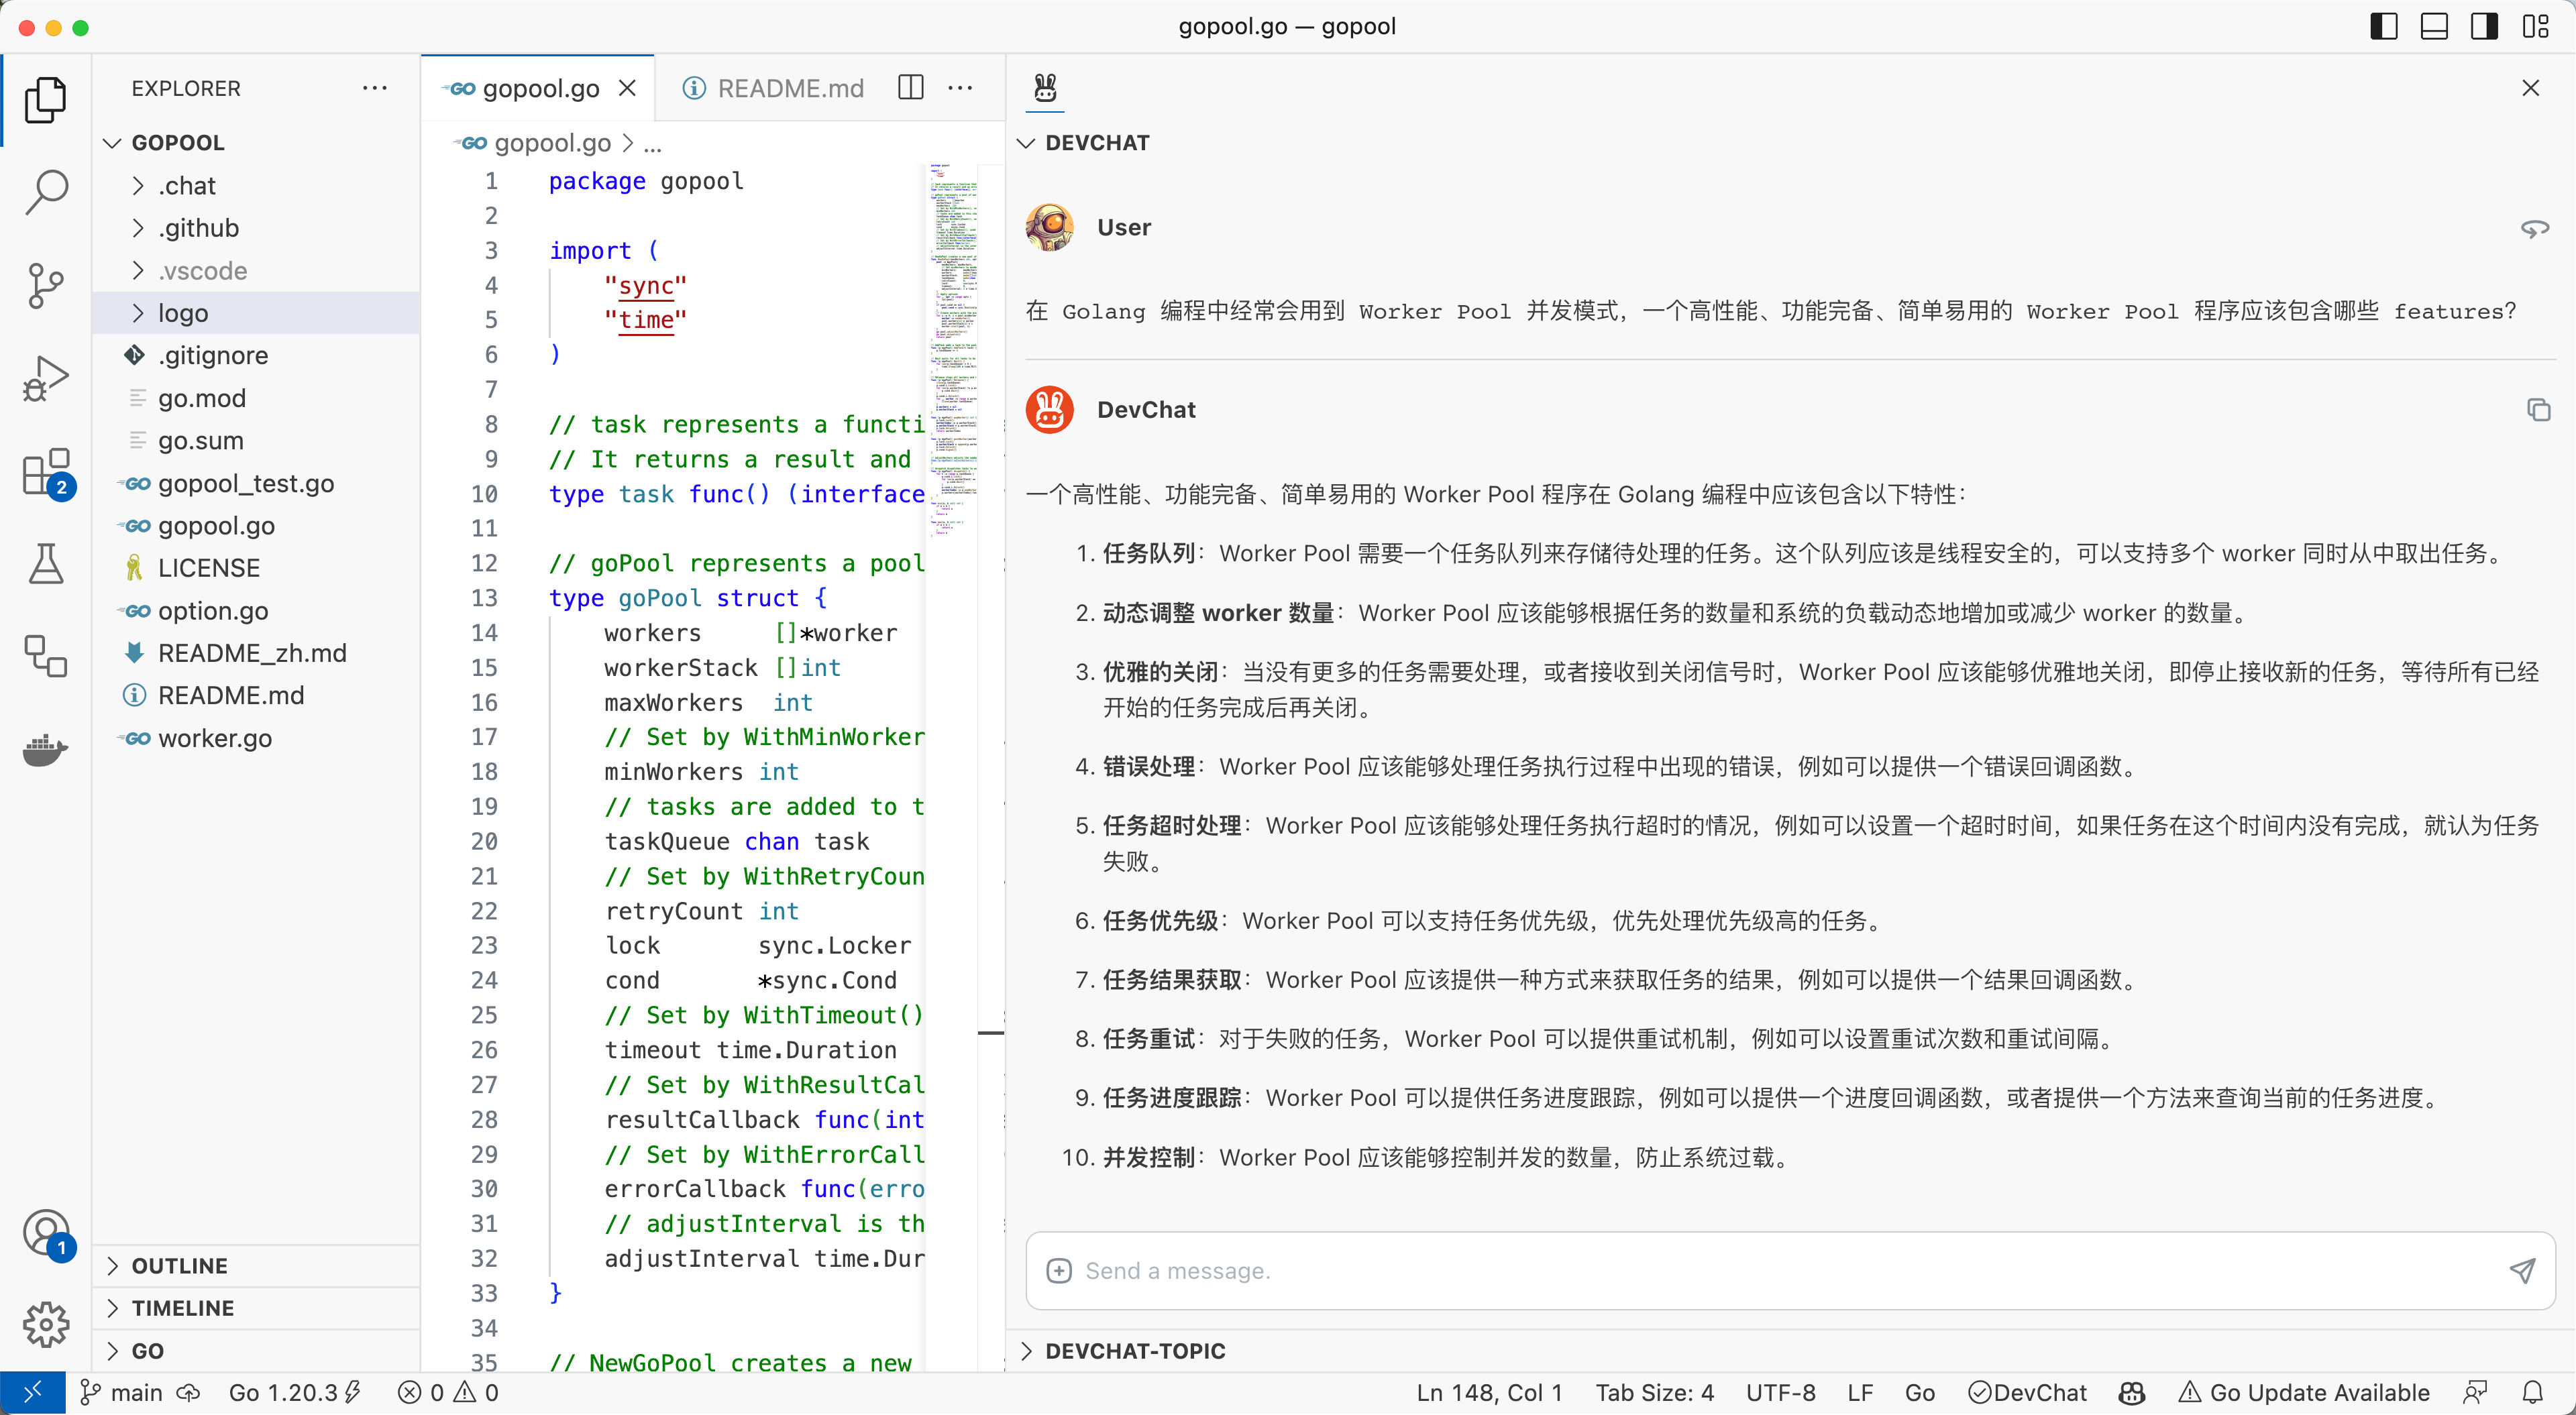This screenshot has width=2576, height=1415.
Task: Open the Source Control view
Action: point(46,286)
